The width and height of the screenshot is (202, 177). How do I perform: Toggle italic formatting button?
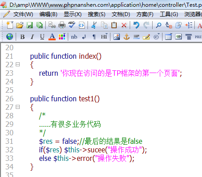pyautogui.click(x=32, y=37)
